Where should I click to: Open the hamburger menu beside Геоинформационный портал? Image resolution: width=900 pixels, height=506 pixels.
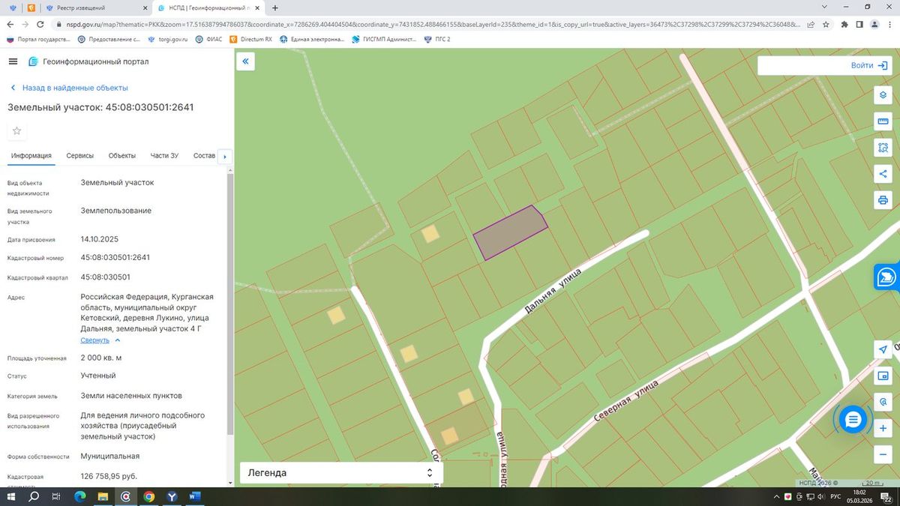(x=13, y=61)
